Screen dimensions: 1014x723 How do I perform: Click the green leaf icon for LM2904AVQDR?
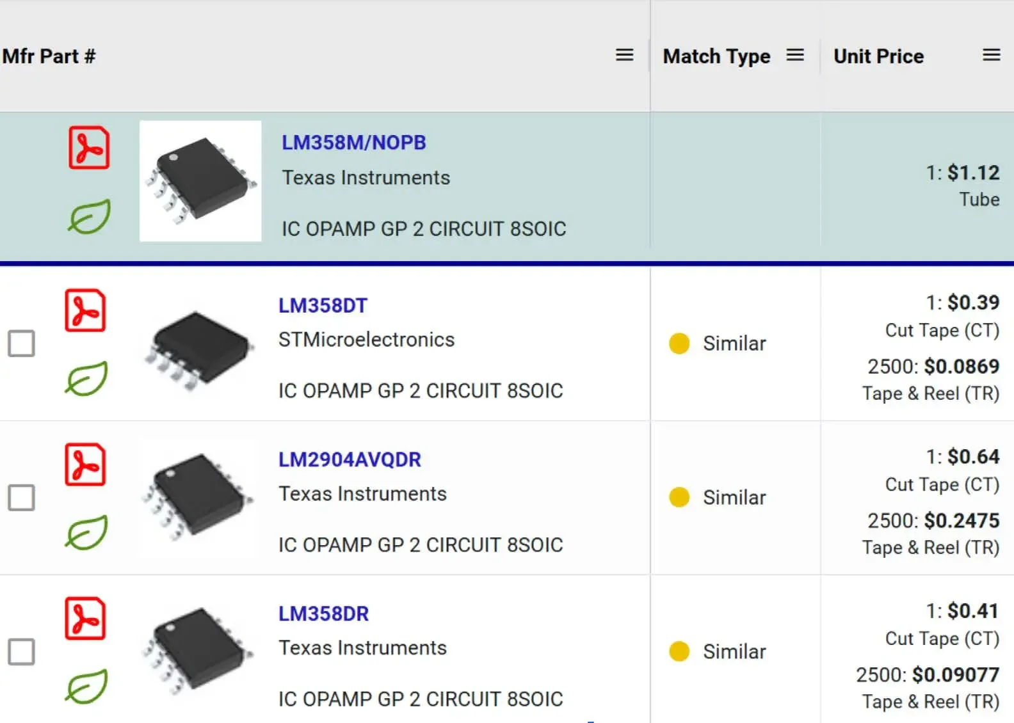point(86,533)
